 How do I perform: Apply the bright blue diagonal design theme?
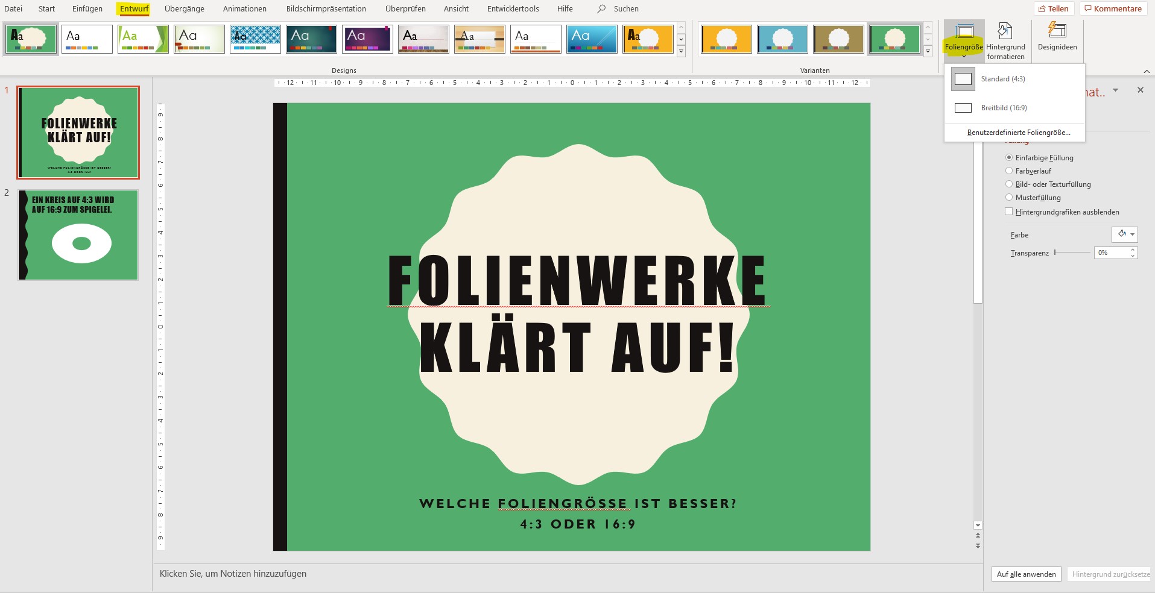[x=592, y=39]
